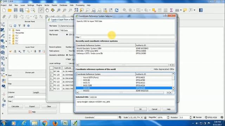Open the Scale dropdown in status bar

pyautogui.click(x=142, y=117)
